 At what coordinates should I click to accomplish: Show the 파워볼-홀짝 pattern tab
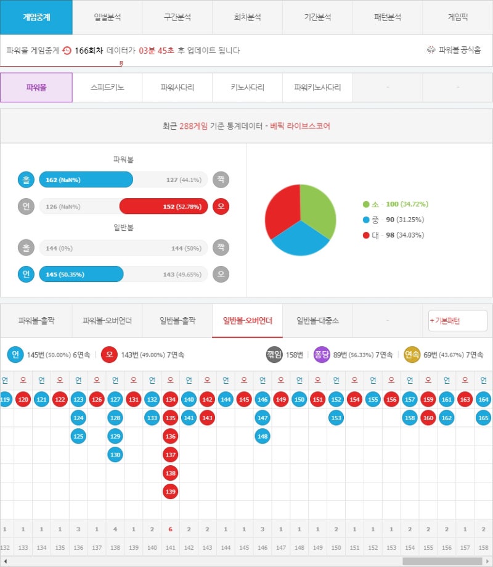[x=36, y=320]
